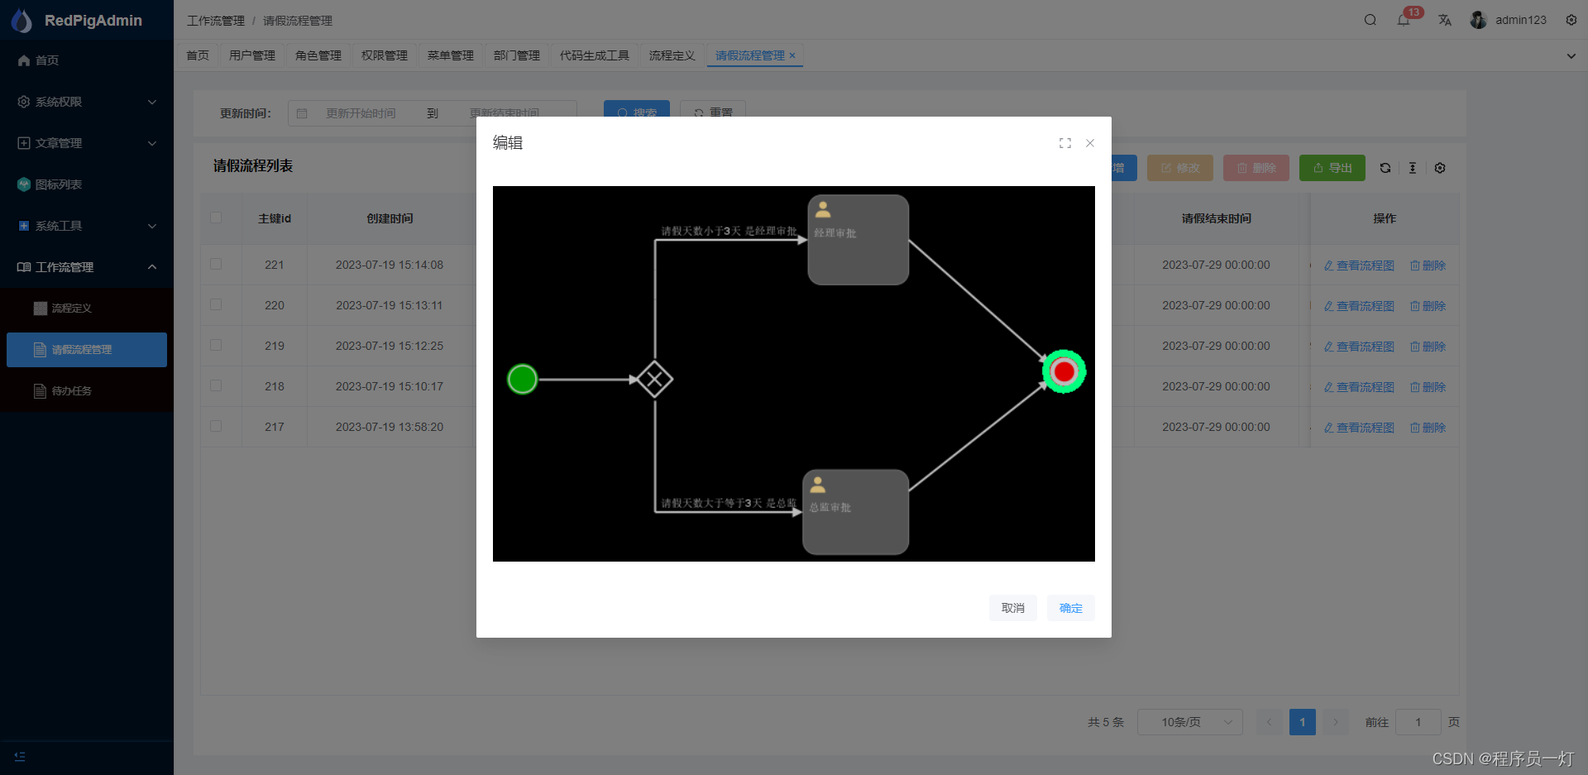Collapse the sidebar with bottom-left icon
1588x775 pixels.
pyautogui.click(x=20, y=757)
